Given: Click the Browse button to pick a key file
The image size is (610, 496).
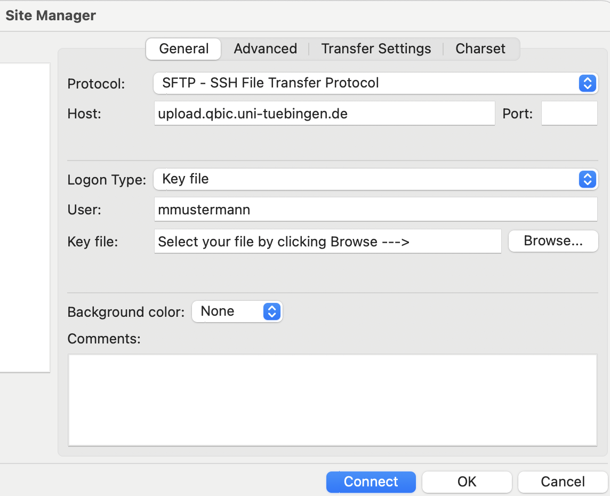Looking at the screenshot, I should click(x=553, y=241).
